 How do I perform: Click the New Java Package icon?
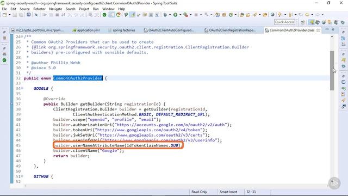[224, 15]
